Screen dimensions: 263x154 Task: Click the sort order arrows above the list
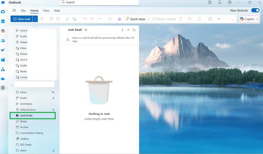134,30
